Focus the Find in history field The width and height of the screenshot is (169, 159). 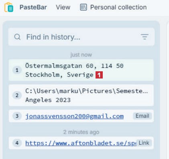[x=81, y=37]
